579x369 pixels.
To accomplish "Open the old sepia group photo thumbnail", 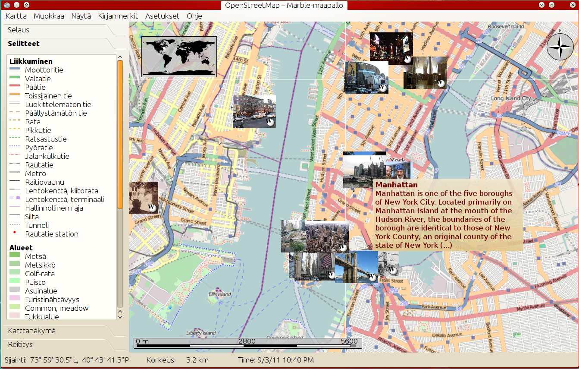I will (x=143, y=198).
